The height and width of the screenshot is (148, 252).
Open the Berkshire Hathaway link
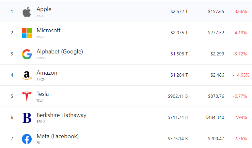click(61, 115)
